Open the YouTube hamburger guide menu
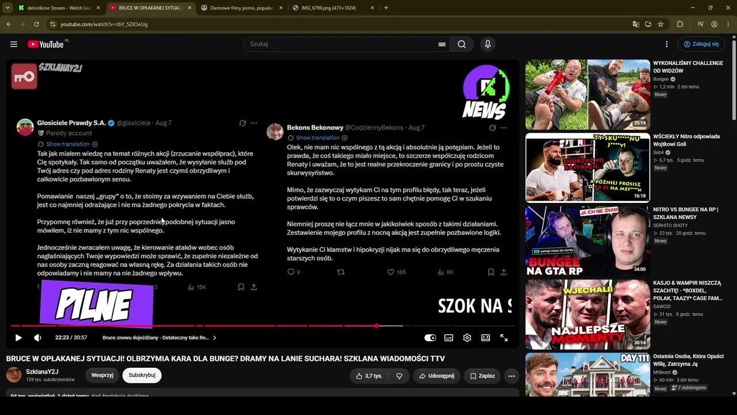 click(14, 44)
